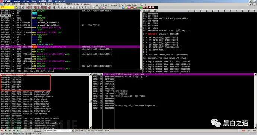The image size is (257, 135).
Task: Click the Execute Till Return icon
Action: (x=50, y=7)
